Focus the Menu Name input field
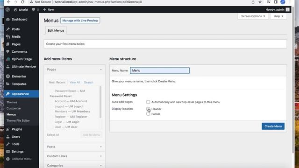 coord(160,70)
